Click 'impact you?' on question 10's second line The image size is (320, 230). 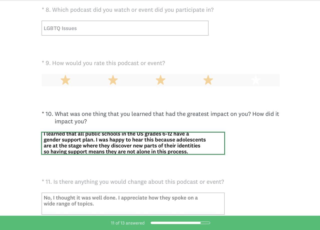(x=71, y=121)
